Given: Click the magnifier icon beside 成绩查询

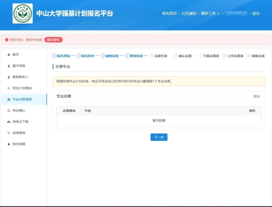Looking at the screenshot, I should pos(9,133).
